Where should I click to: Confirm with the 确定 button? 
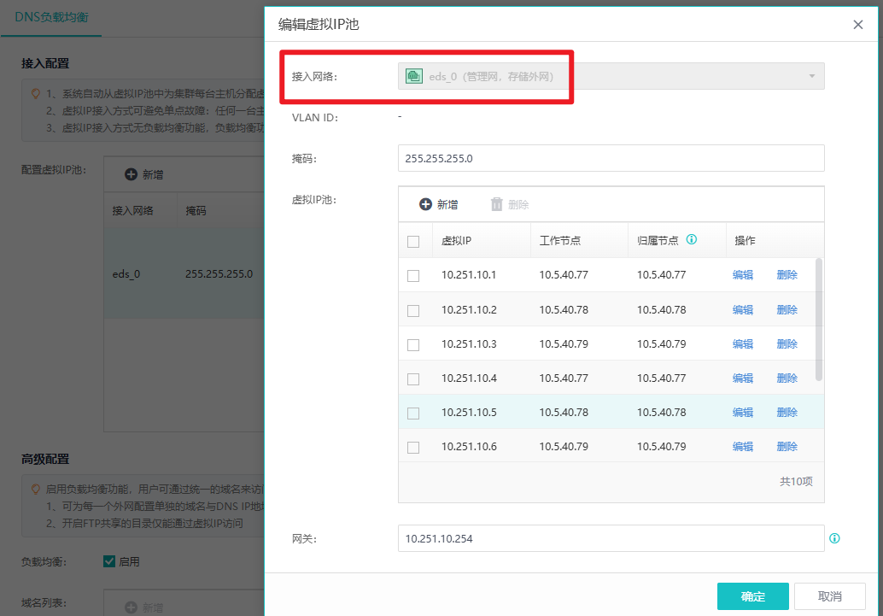[753, 596]
